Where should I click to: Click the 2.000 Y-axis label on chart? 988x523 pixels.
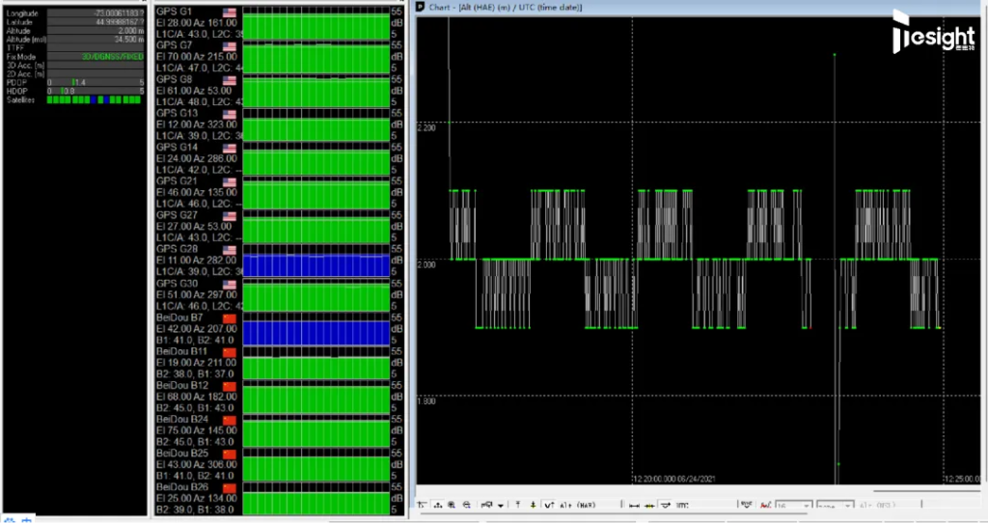pyautogui.click(x=426, y=264)
